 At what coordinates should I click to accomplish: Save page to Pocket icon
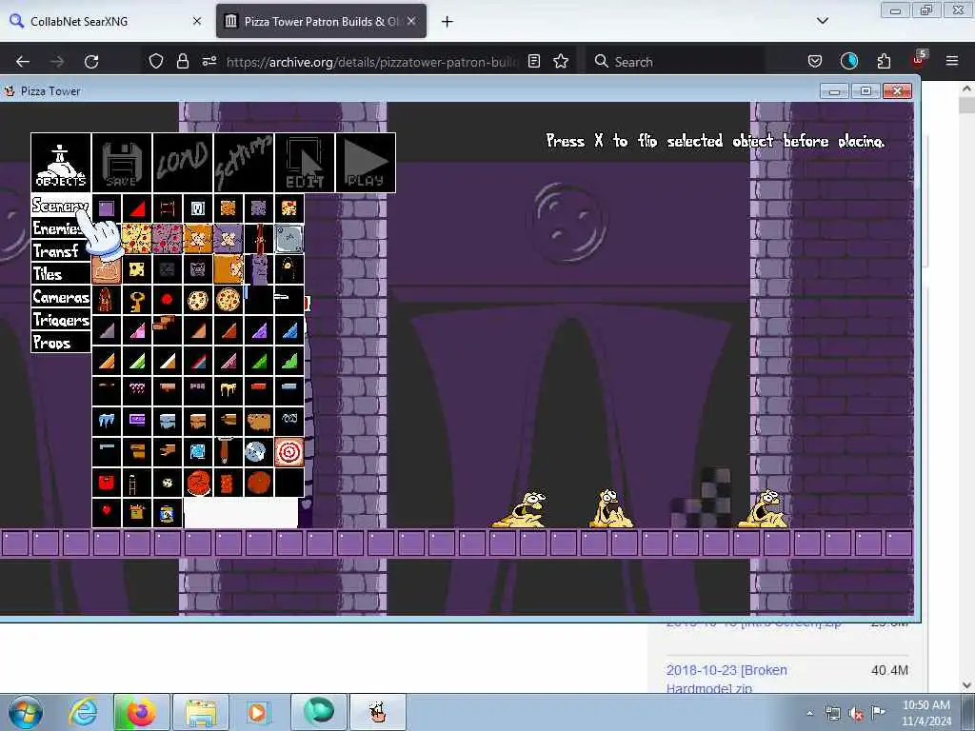click(x=815, y=61)
